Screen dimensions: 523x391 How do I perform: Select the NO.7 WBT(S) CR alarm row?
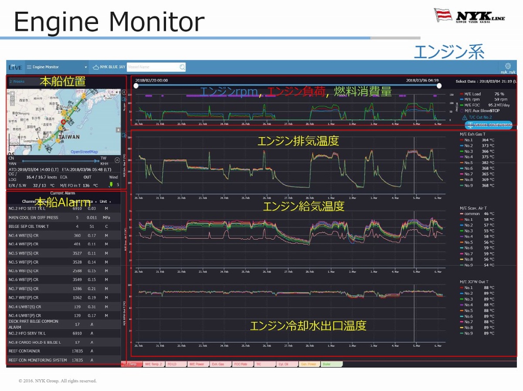[64, 289]
